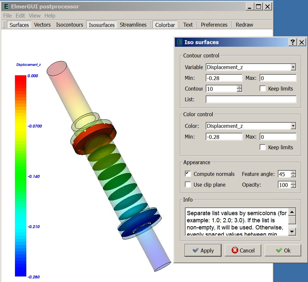The height and width of the screenshot is (282, 308).
Task: Select the Streamlines toolbar button
Action: click(x=133, y=25)
